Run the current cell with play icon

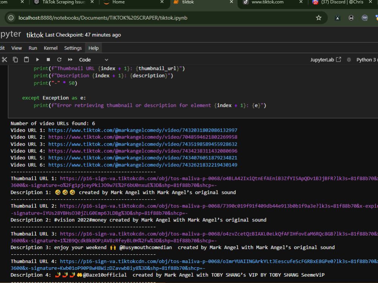tap(37, 60)
